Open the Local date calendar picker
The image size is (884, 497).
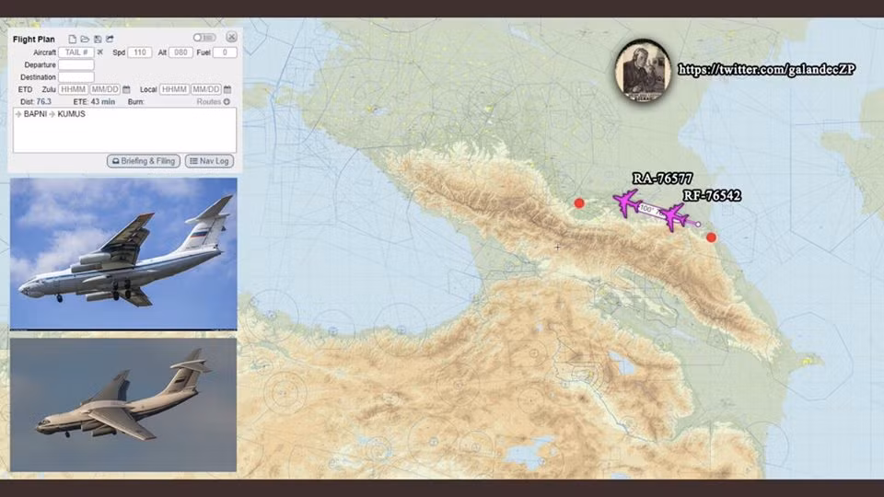tap(227, 89)
